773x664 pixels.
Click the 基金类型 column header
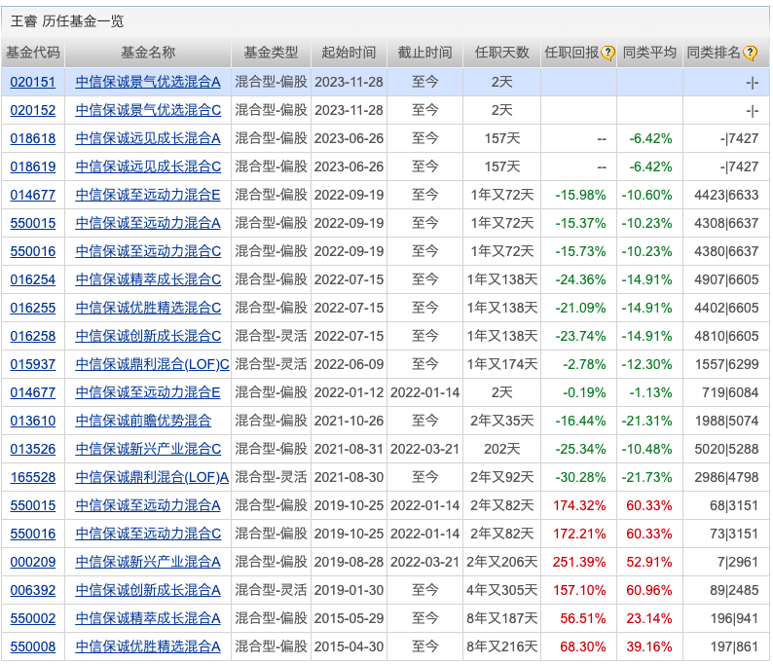point(271,54)
